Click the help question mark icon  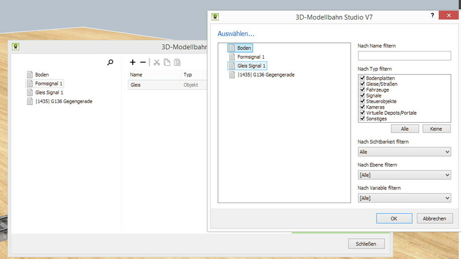[432, 16]
